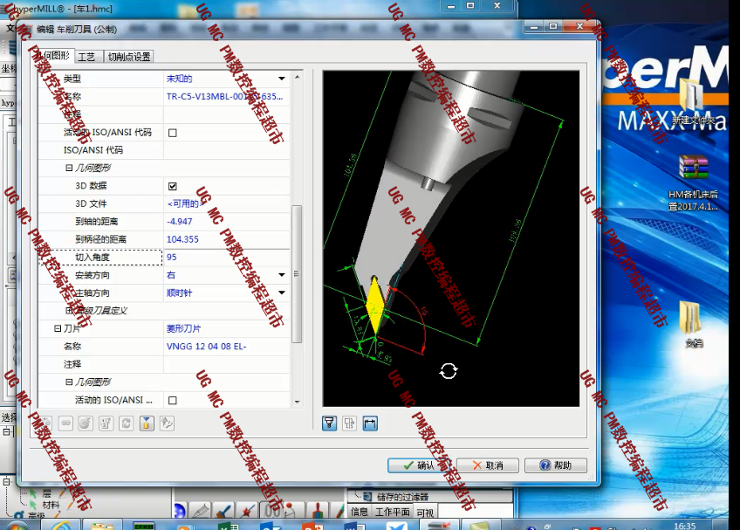Toggle the 活动的 ISO/ANSI 代码 checkbox under 名称
The image size is (740, 530).
pyautogui.click(x=173, y=133)
